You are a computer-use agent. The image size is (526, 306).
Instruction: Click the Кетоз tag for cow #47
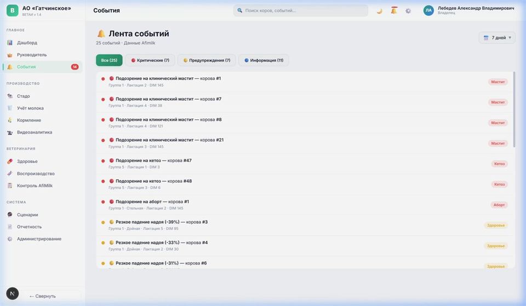coord(499,164)
